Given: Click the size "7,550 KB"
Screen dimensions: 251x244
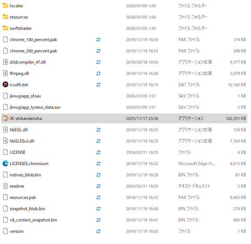Looking at the screenshot, I should click(238, 141).
